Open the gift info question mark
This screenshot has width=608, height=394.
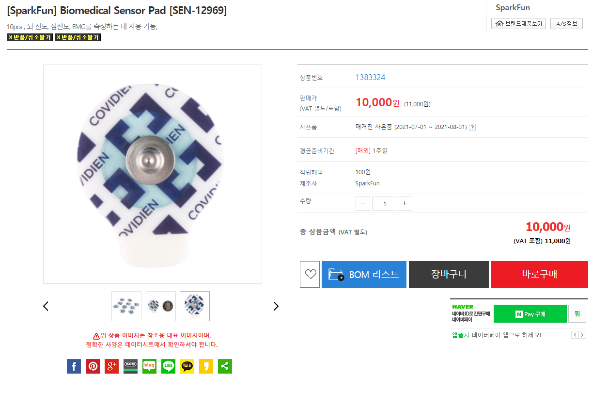(x=472, y=127)
